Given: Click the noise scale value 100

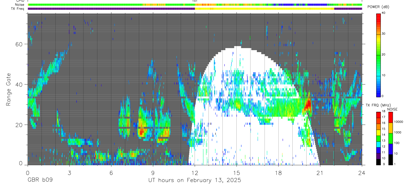Looking at the screenshot, I should [x=397, y=143].
